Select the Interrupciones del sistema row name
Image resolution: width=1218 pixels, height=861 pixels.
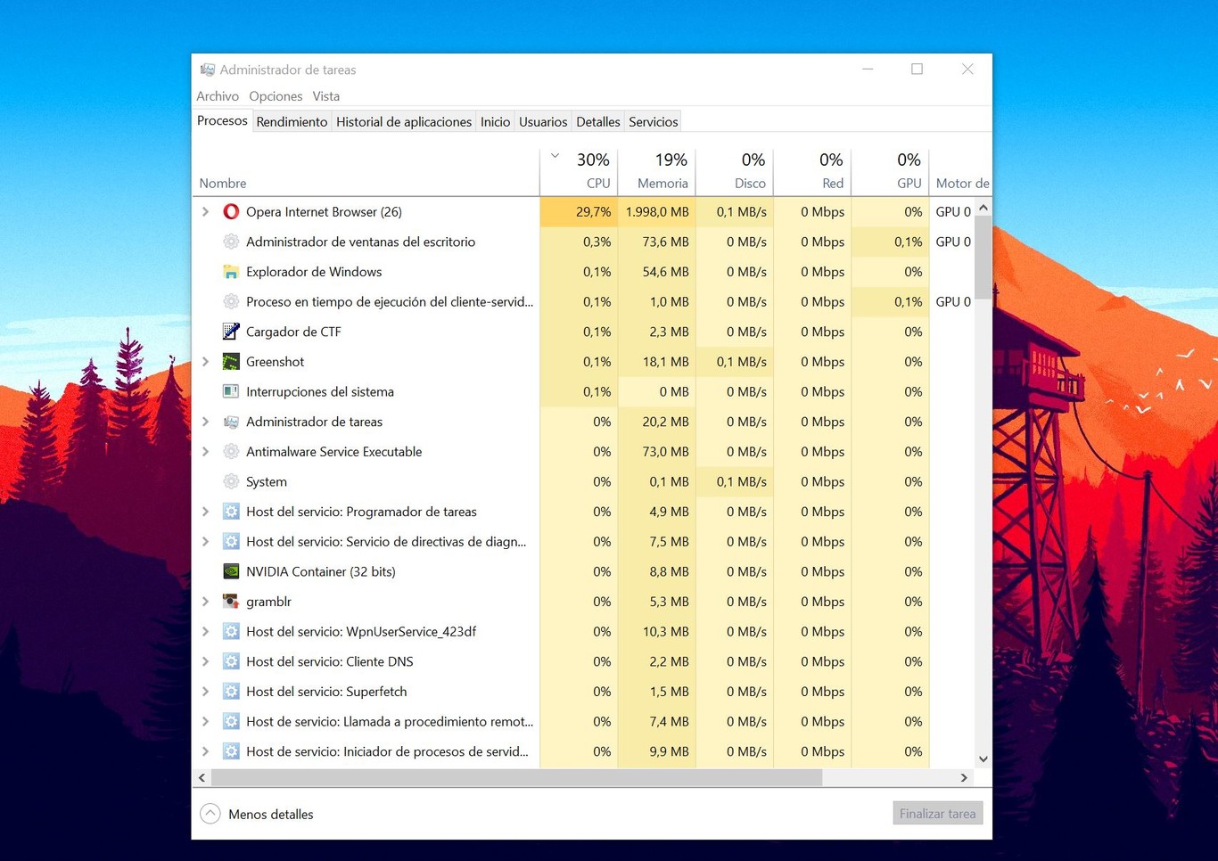click(319, 391)
